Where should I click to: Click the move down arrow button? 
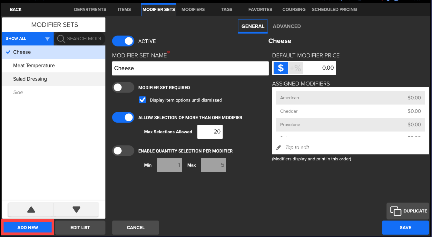pyautogui.click(x=76, y=210)
